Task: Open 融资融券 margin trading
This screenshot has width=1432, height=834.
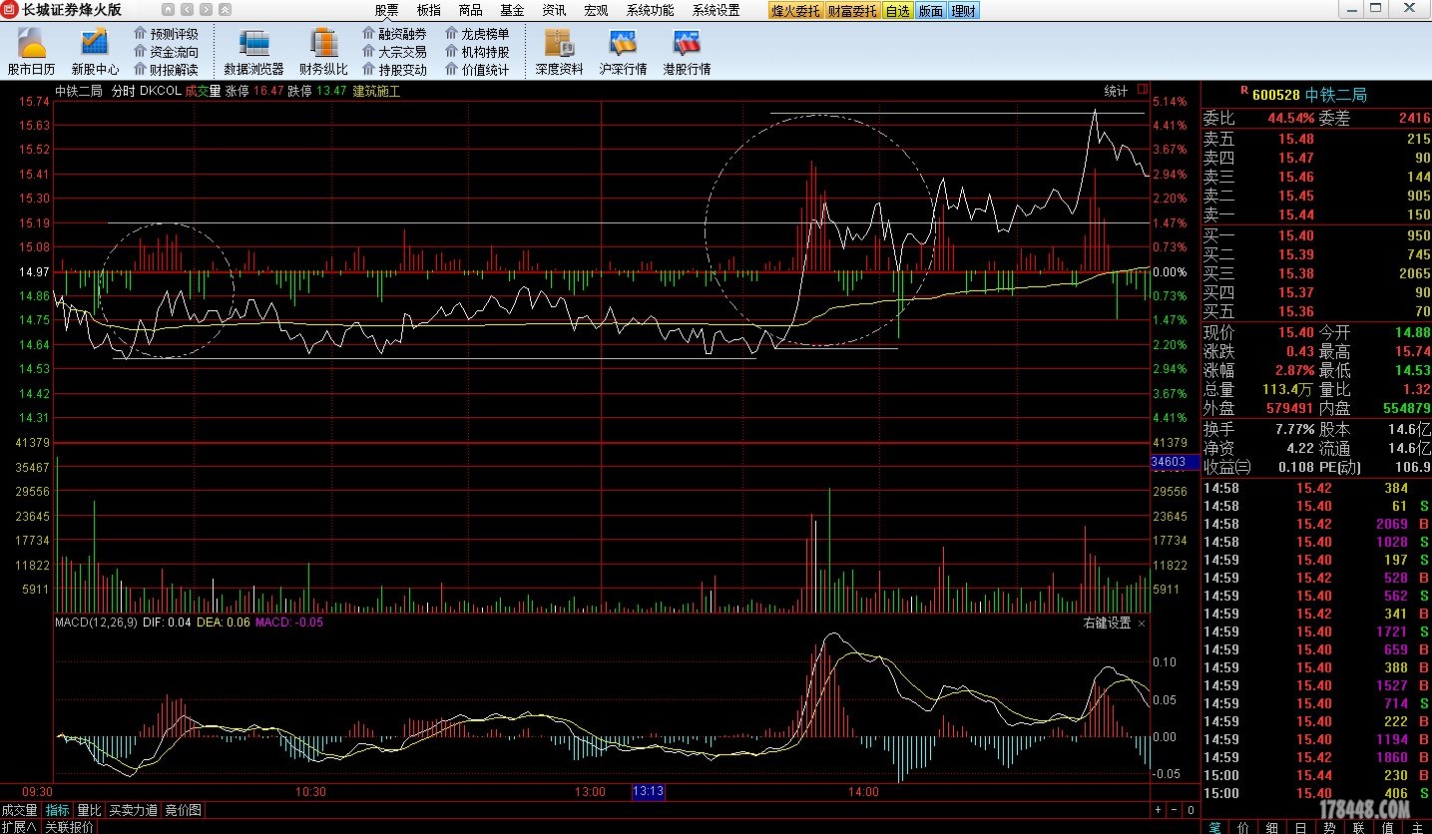Action: coord(394,34)
